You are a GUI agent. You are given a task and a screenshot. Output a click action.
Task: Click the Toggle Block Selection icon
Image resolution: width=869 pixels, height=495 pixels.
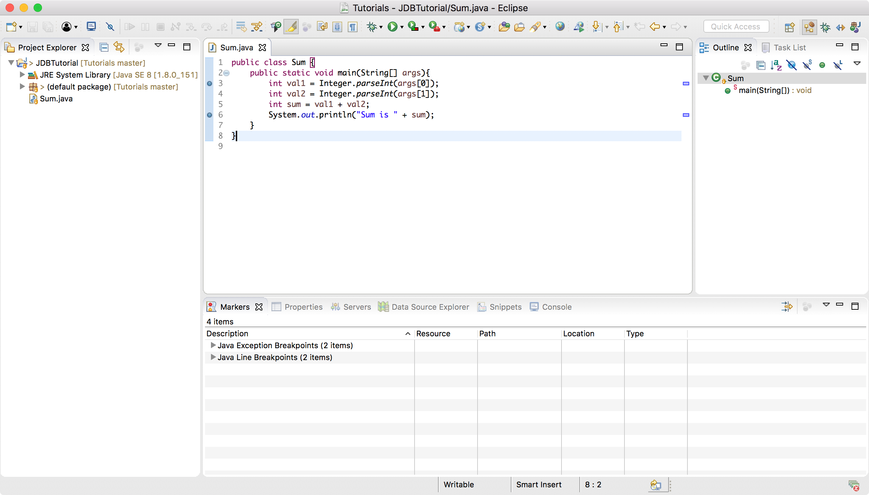tap(337, 27)
